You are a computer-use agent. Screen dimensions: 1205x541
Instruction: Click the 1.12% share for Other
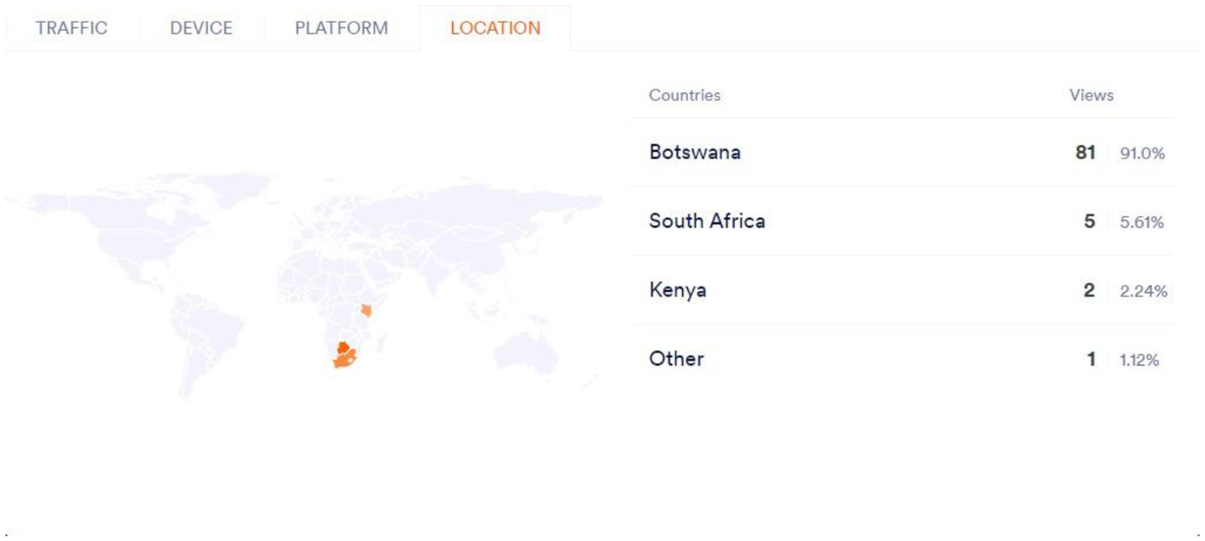tap(1139, 360)
